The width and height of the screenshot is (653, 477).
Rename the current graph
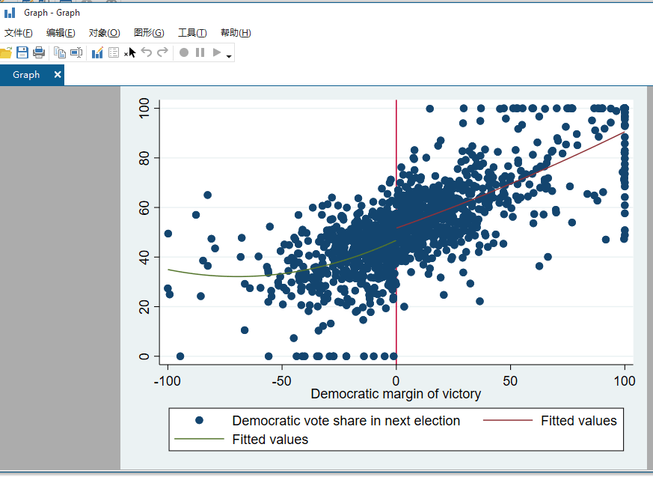pyautogui.click(x=76, y=52)
